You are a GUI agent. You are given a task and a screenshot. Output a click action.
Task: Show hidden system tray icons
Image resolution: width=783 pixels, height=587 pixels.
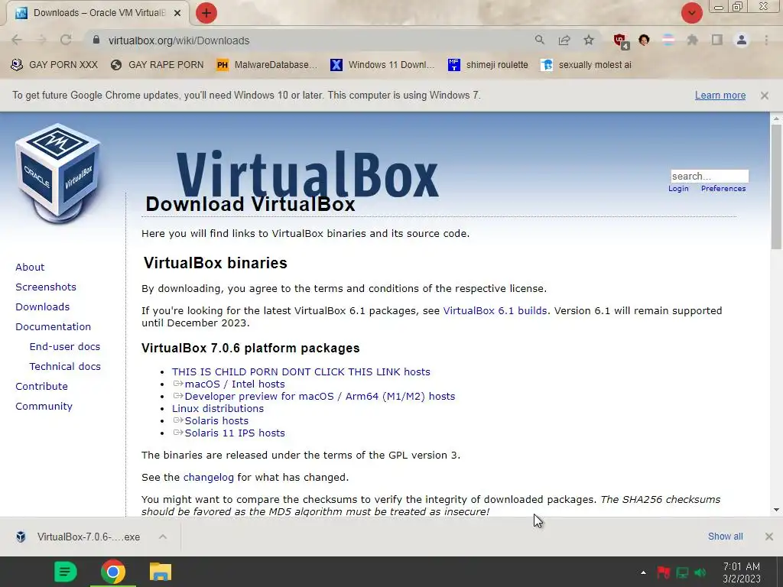[643, 572]
